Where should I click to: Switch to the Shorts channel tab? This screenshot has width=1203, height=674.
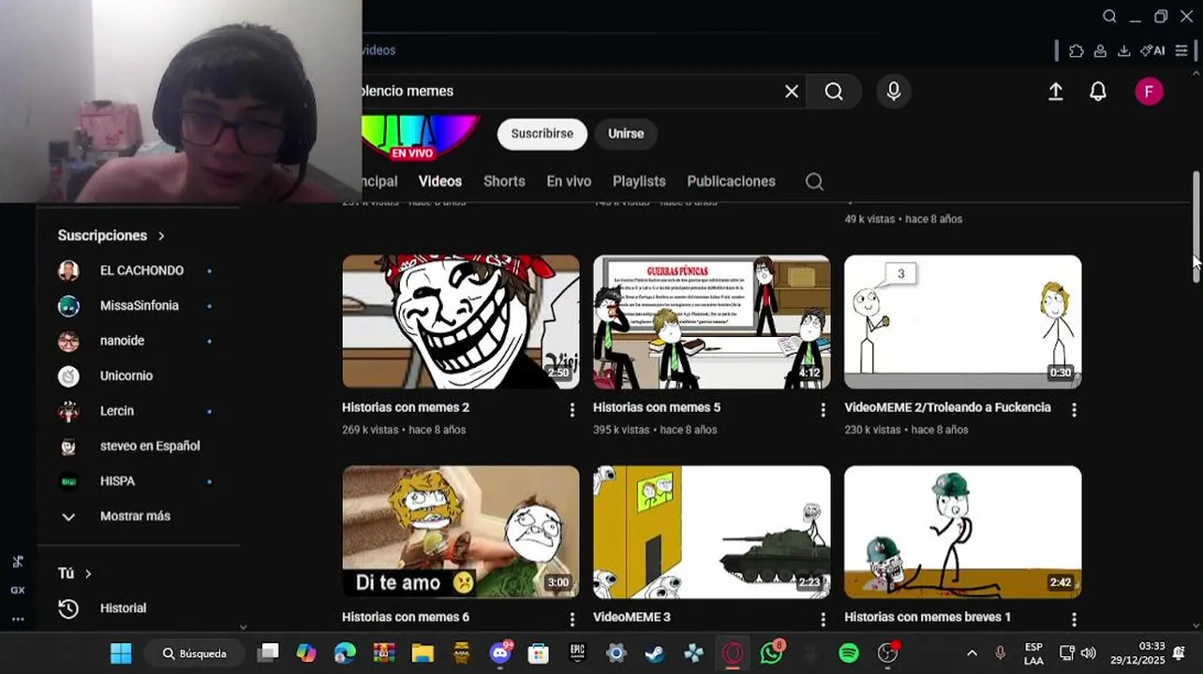[504, 182]
